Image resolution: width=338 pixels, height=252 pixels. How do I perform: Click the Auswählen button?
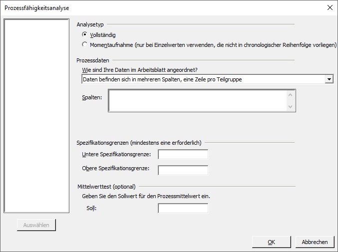(x=36, y=225)
